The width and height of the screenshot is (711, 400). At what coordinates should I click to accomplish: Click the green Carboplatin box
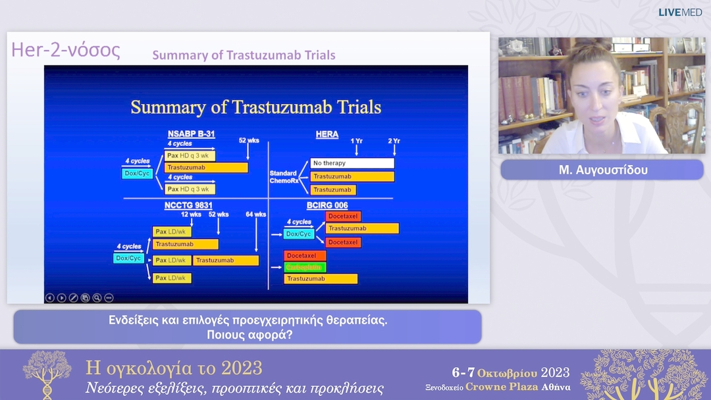coord(305,267)
